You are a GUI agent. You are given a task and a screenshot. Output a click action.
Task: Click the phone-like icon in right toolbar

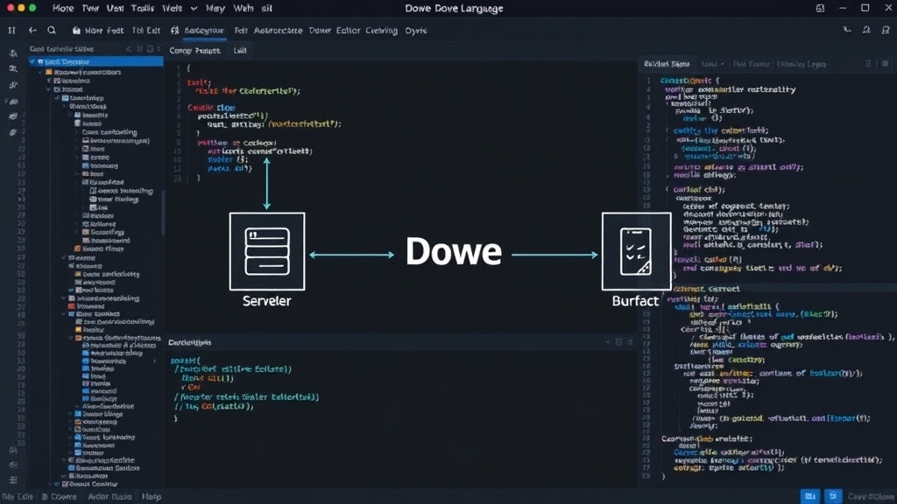(x=847, y=30)
